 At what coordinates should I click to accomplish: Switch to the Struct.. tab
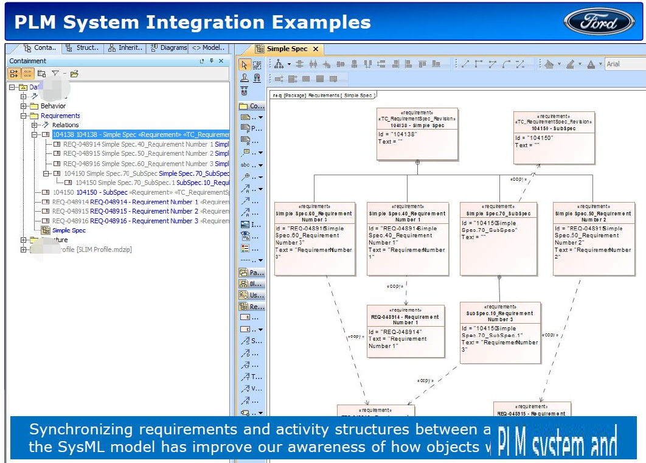click(x=82, y=48)
